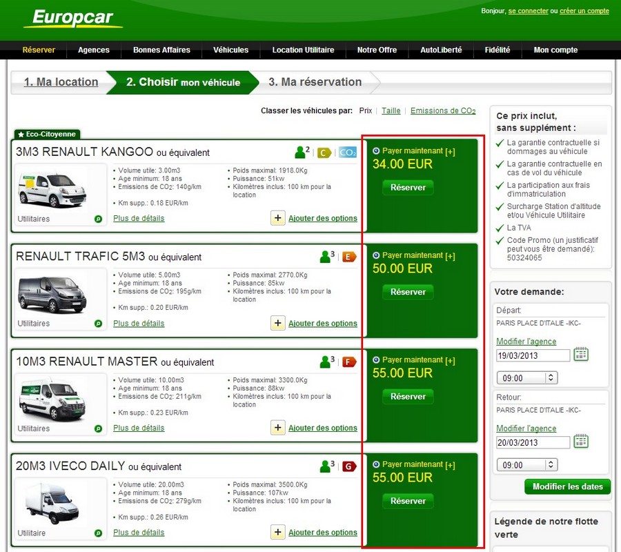Click the F emission label on Renault Master
Viewport: 621px width, 552px height.
349,362
